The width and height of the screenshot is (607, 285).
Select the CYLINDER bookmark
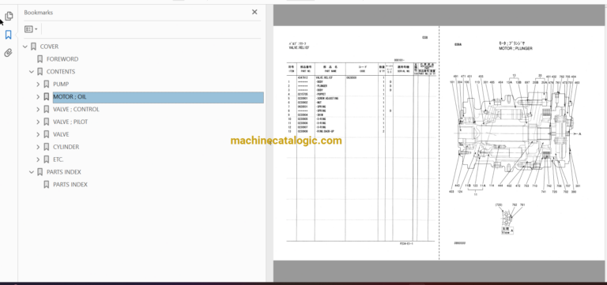click(x=66, y=147)
